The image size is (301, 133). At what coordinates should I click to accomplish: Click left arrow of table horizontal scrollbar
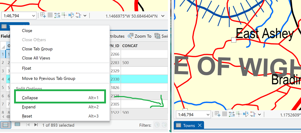pyautogui.click(x=3, y=116)
